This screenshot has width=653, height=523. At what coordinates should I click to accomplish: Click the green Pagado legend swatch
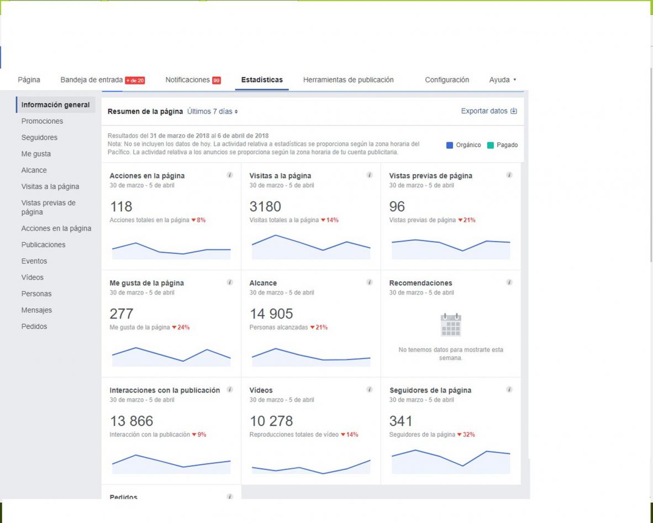pyautogui.click(x=490, y=145)
